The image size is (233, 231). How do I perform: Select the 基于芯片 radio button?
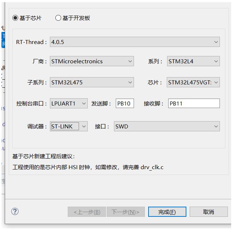pyautogui.click(x=15, y=18)
